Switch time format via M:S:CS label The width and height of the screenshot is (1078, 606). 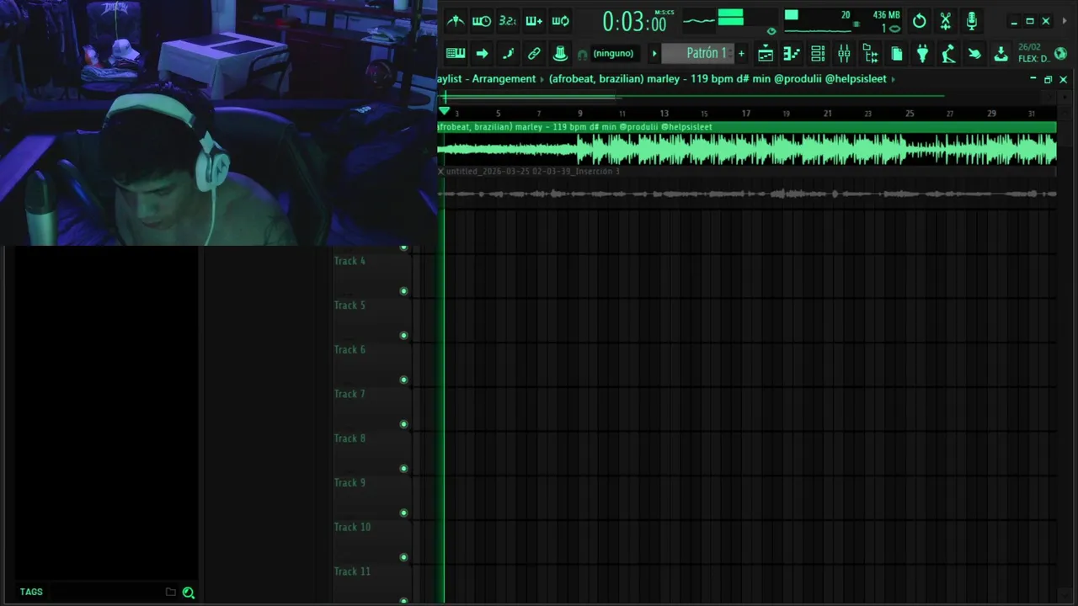[x=664, y=13]
